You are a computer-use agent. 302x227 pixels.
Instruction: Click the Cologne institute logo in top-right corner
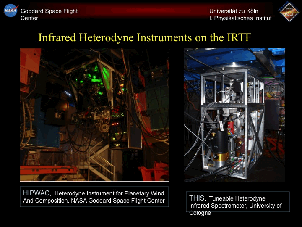(289, 12)
